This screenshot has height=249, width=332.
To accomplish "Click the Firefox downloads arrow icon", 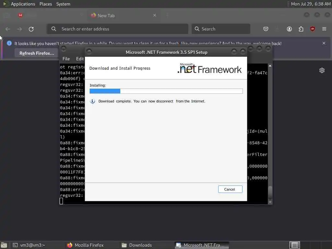I will tap(278, 29).
